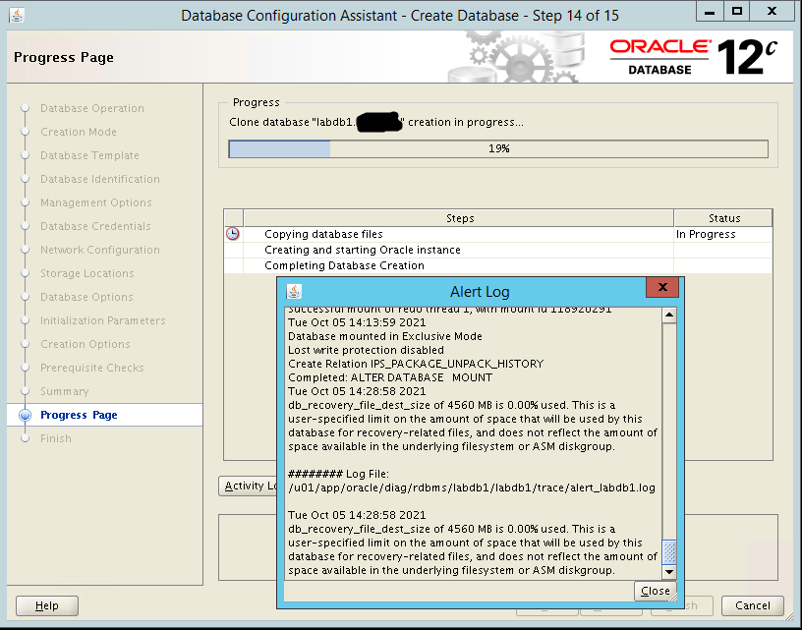
Task: Click the Tue Oct 05 14:13:59 2021 timestamp
Action: [357, 322]
